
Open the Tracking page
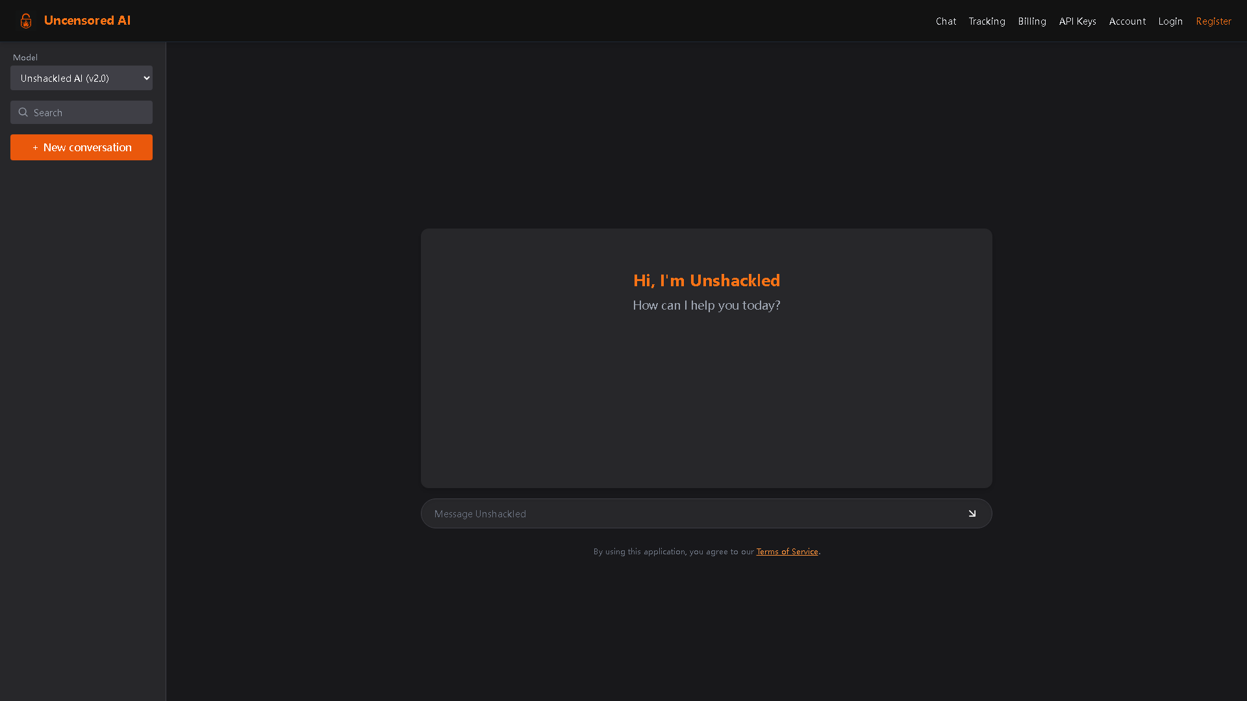[x=987, y=21]
